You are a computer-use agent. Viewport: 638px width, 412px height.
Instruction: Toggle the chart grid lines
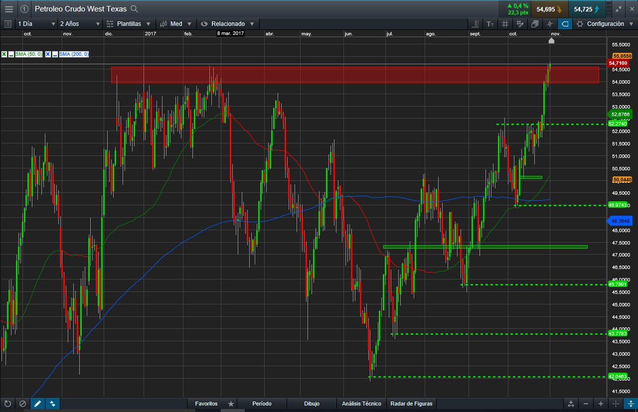click(505, 24)
